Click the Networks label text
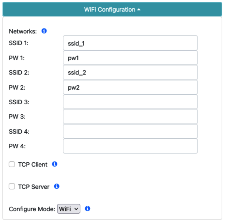Image resolution: width=225 pixels, height=223 pixels. pyautogui.click(x=23, y=31)
